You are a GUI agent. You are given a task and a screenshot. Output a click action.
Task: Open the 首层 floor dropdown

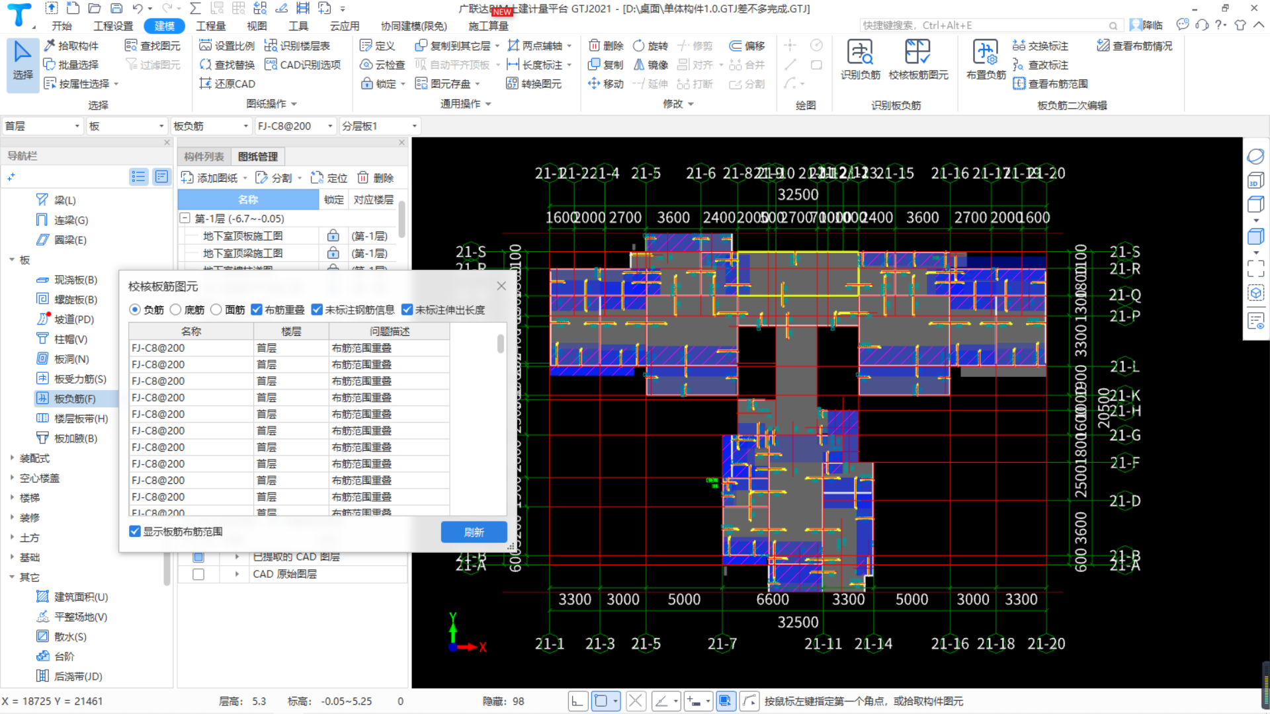(x=42, y=126)
